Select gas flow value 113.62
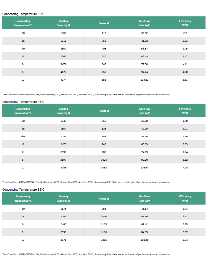 coord(144,80)
